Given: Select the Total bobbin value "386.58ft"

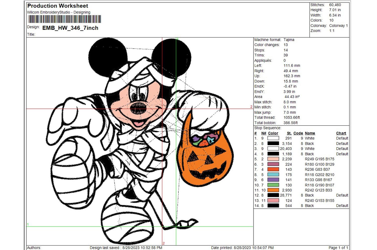Looking at the screenshot, I should [291, 123].
